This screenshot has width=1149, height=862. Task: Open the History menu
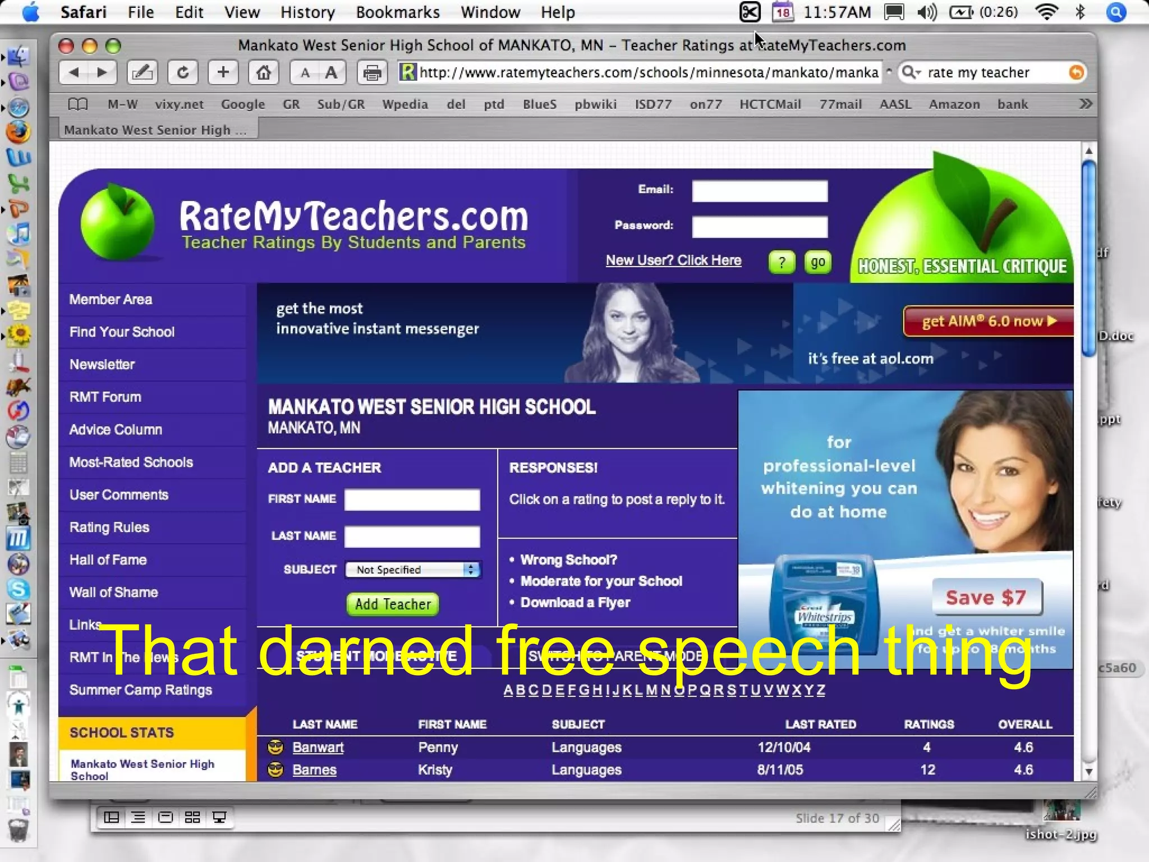(307, 12)
